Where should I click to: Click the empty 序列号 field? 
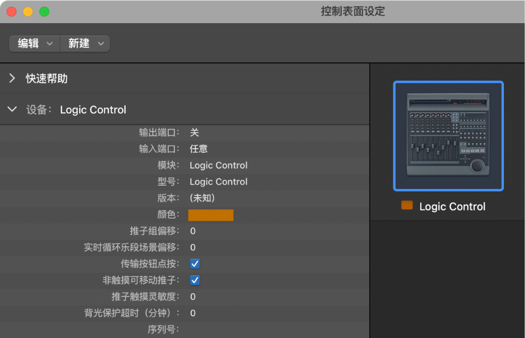click(x=216, y=329)
